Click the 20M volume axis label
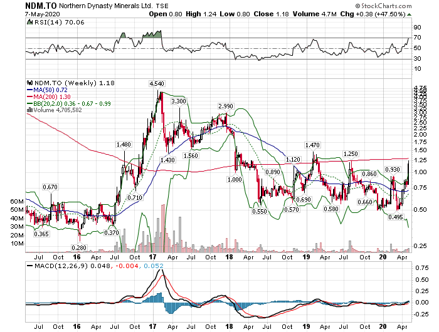 pyautogui.click(x=17, y=236)
